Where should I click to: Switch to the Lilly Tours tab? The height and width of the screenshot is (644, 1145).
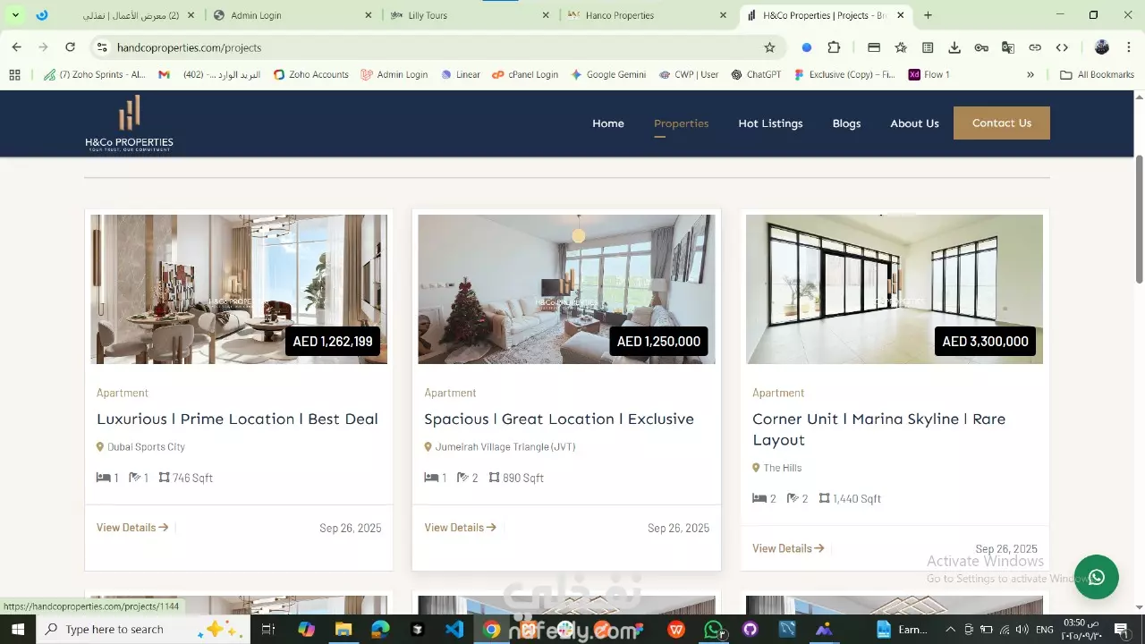[x=471, y=15]
